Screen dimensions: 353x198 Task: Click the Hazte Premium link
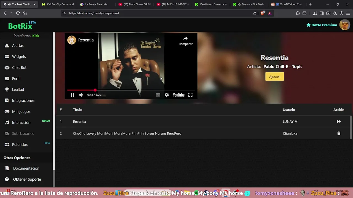click(x=322, y=25)
